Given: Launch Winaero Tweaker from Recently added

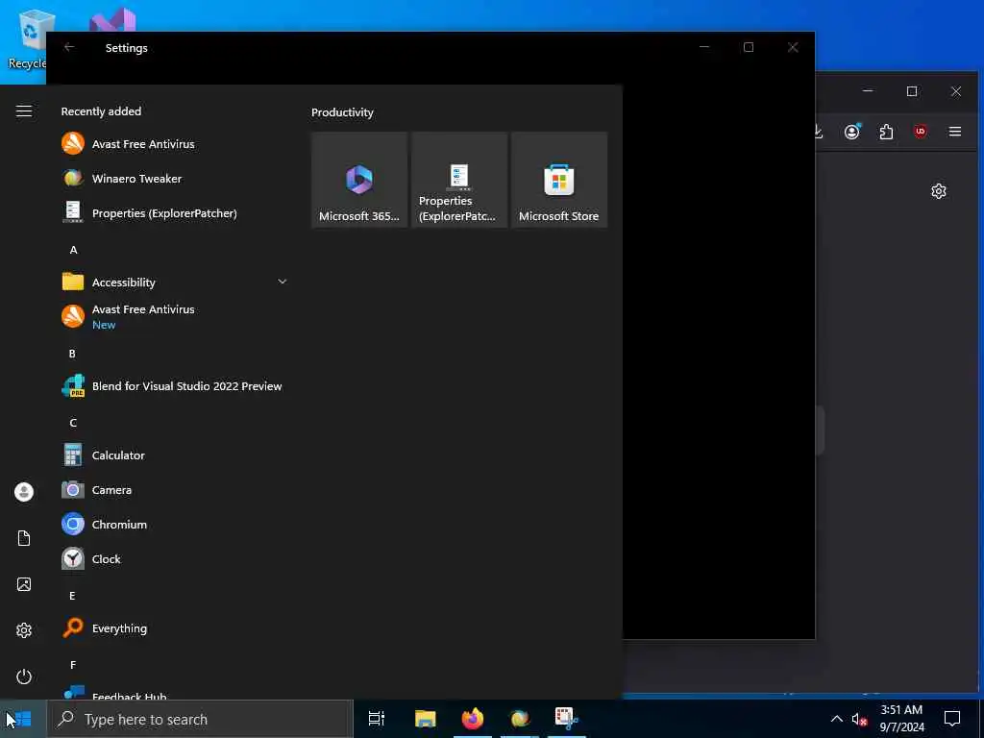Looking at the screenshot, I should (175, 178).
